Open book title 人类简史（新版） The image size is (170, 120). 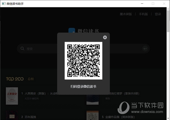tap(41, 93)
